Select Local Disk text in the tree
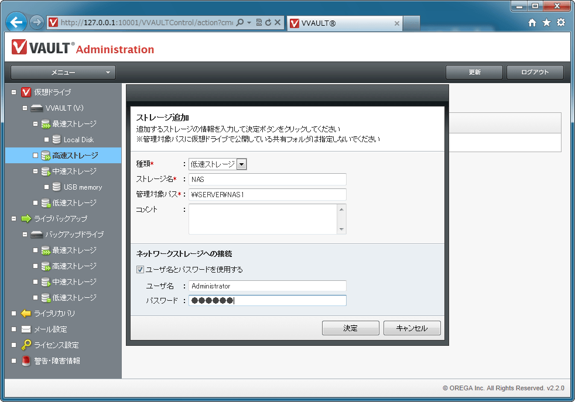The height and width of the screenshot is (402, 575). click(x=78, y=140)
